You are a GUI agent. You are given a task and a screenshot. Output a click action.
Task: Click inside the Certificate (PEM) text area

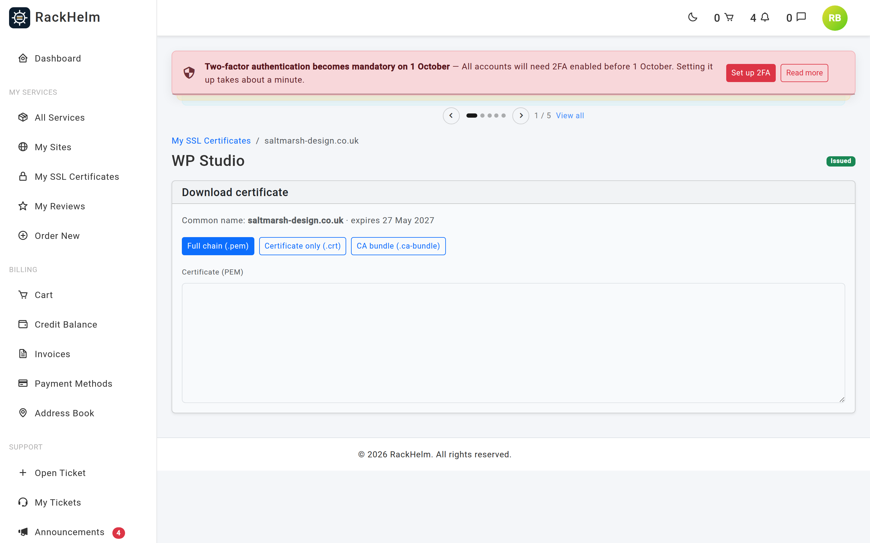[513, 343]
